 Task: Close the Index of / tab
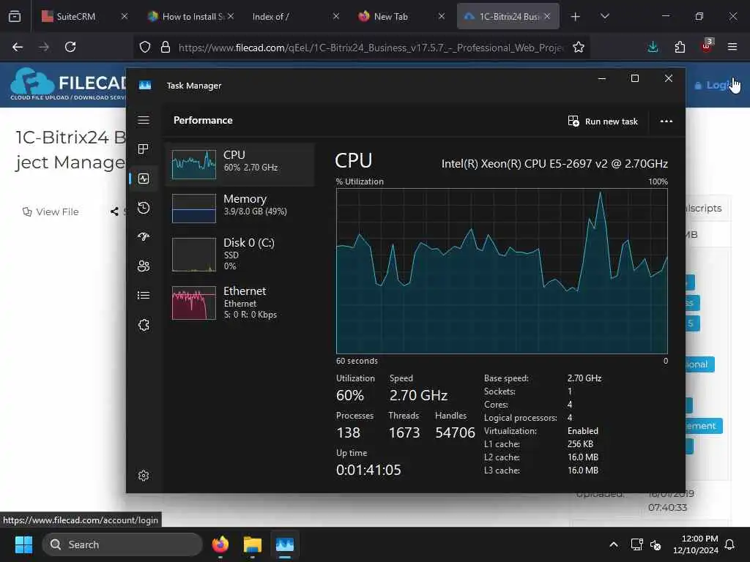[x=335, y=16]
